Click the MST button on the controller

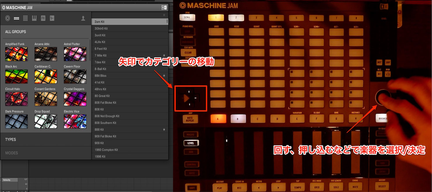(379, 63)
